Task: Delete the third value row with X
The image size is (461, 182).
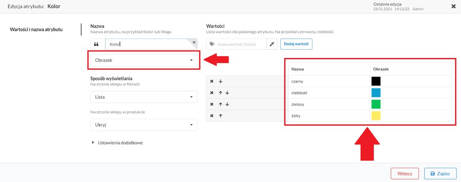Action: [212, 104]
